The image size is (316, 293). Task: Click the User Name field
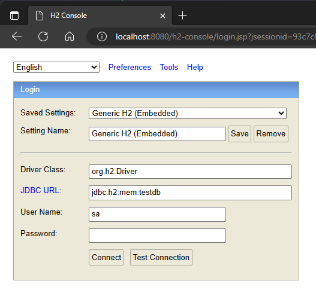click(157, 215)
